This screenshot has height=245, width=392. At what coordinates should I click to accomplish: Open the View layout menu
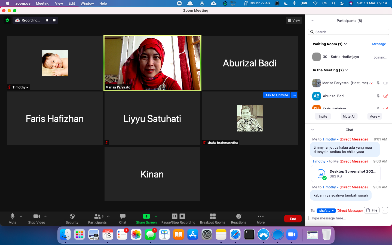click(x=294, y=20)
